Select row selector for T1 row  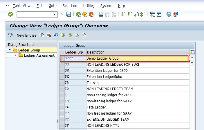click(x=62, y=95)
